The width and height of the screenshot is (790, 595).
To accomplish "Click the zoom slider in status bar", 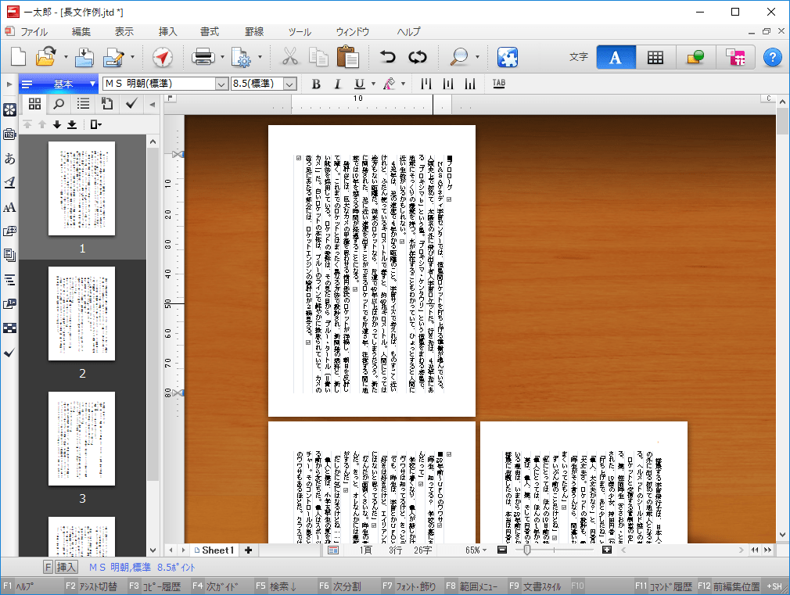I will click(x=527, y=550).
